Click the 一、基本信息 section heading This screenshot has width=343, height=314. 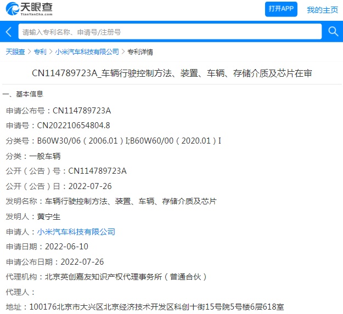pos(23,94)
